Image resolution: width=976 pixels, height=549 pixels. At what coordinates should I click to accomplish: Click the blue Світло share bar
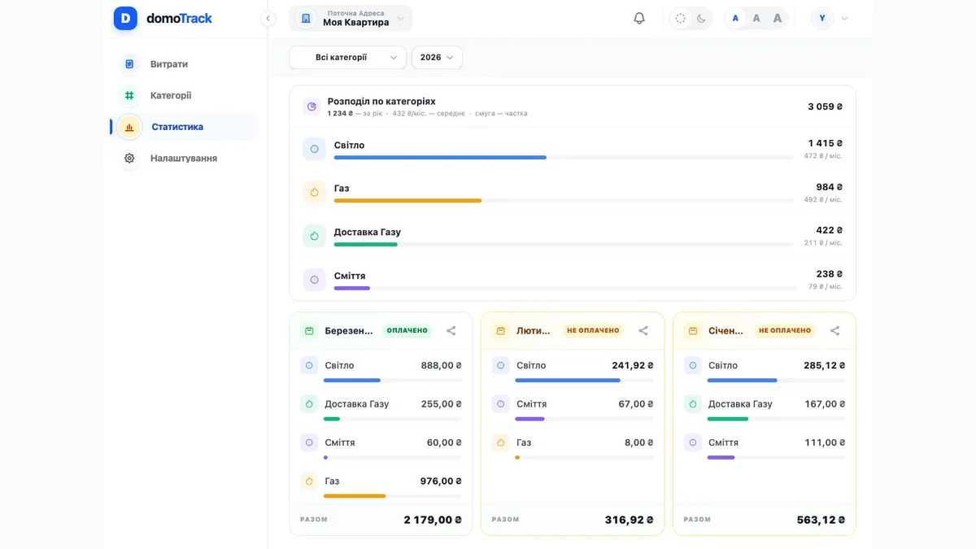[440, 158]
